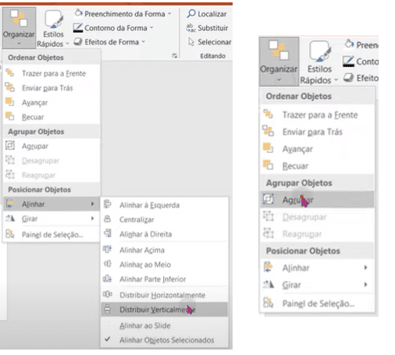
Task: Choose Trazer para a Frente in right menu
Action: pyautogui.click(x=317, y=115)
